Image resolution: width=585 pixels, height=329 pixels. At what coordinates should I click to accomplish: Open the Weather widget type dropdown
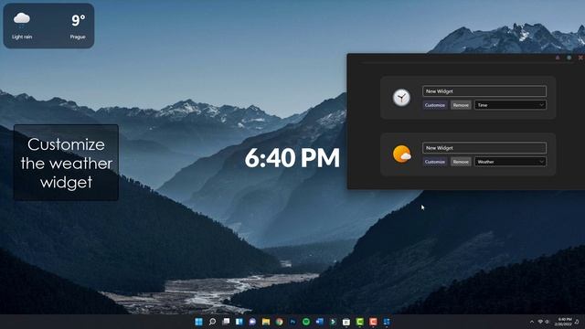click(x=510, y=162)
